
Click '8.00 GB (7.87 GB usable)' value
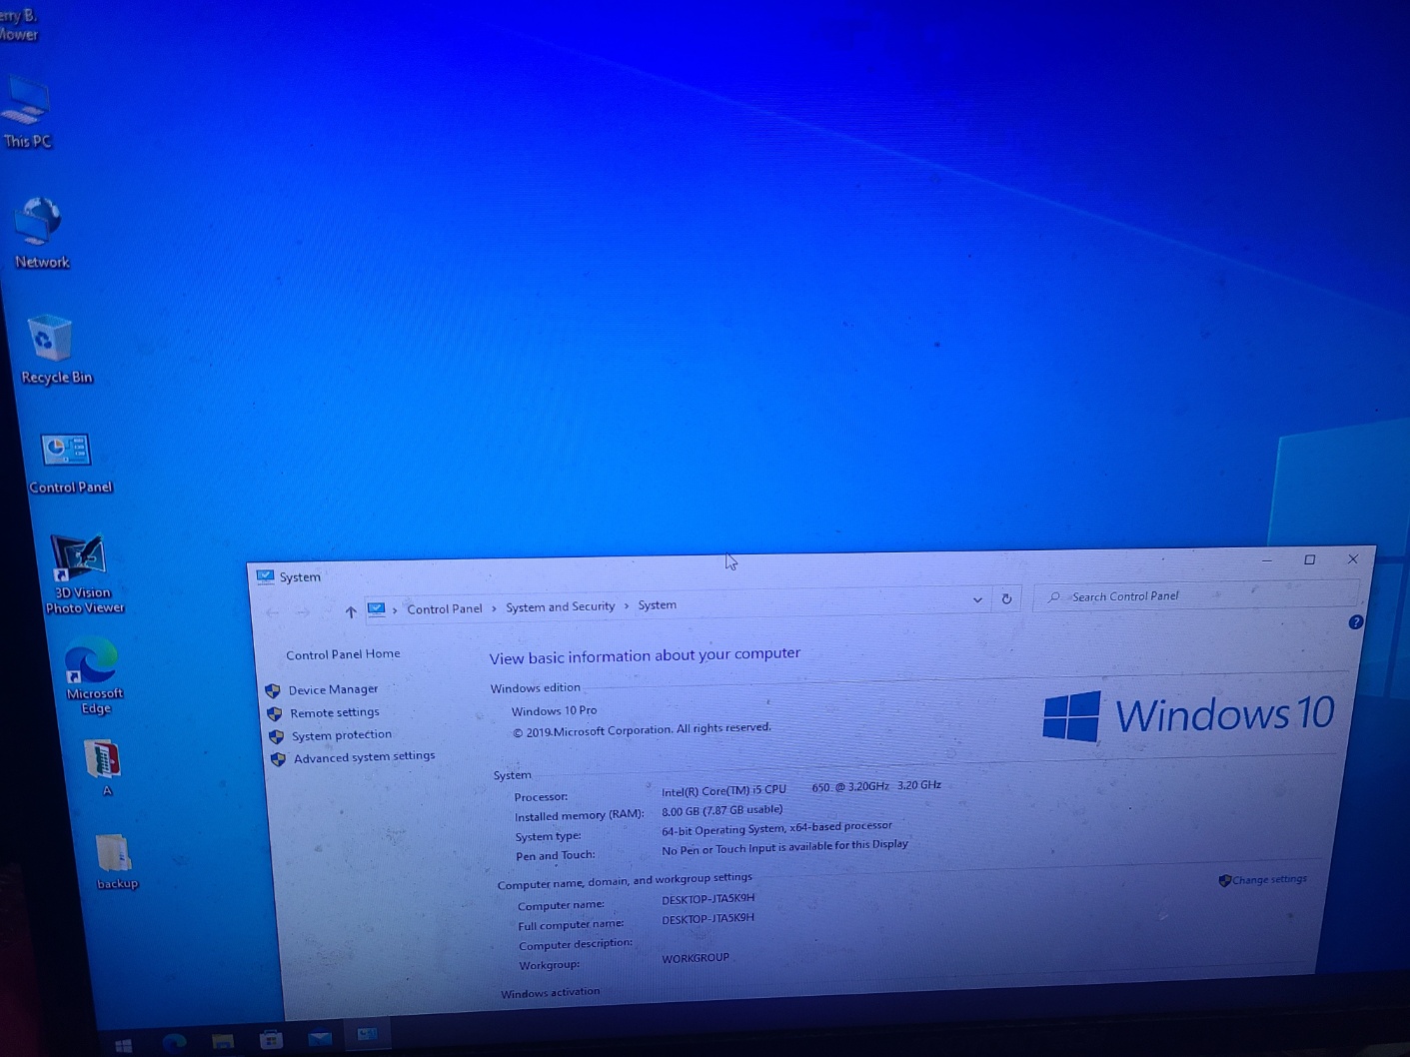(722, 810)
